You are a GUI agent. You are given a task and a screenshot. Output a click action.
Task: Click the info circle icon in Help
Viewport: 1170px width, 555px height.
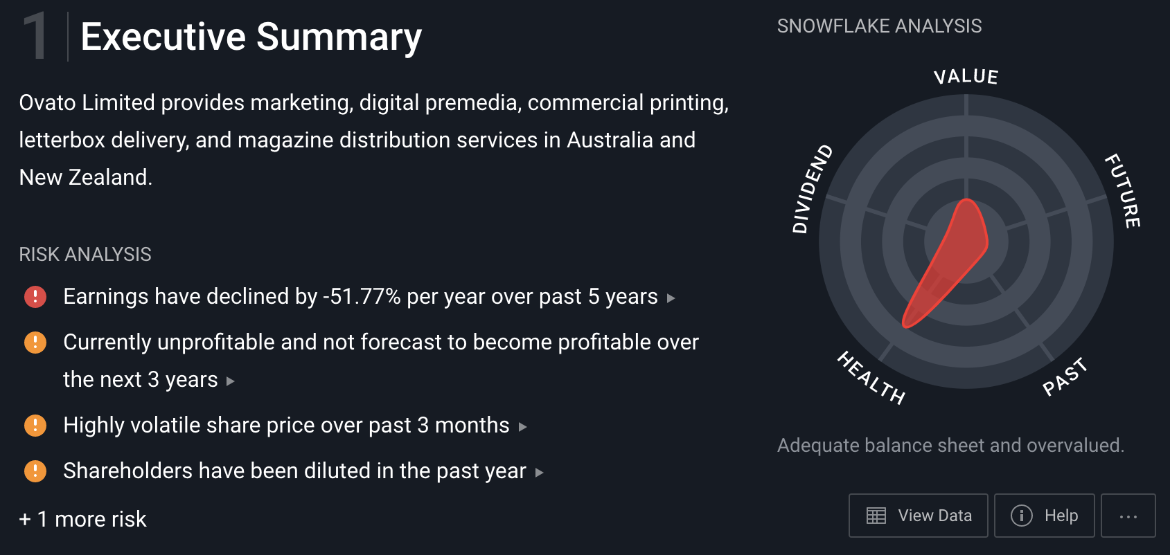pos(1022,516)
